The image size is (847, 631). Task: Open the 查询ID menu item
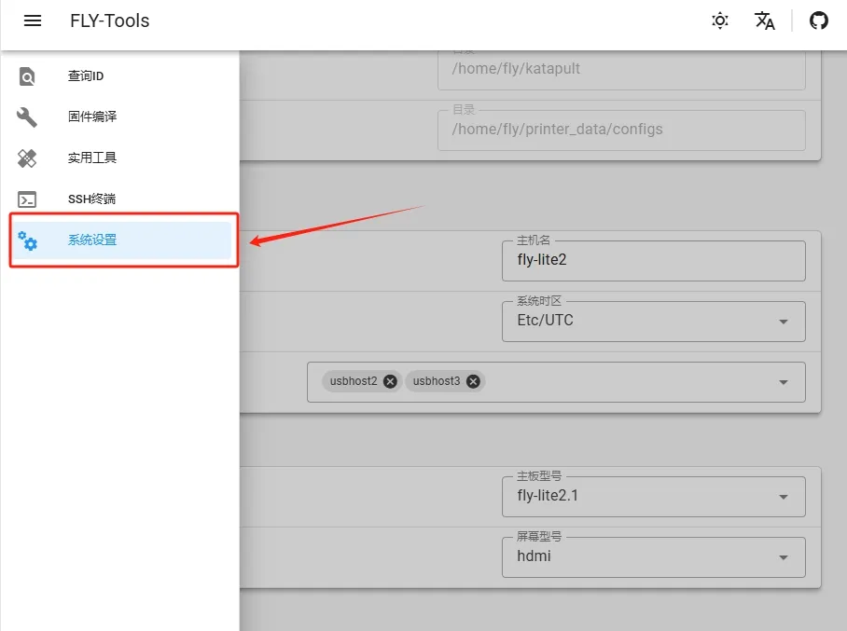click(x=86, y=76)
